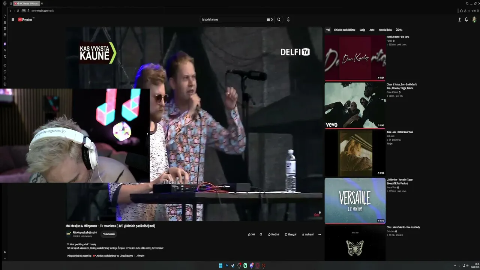Open the YouTube guide hamburger menu
The image size is (480, 270).
(x=13, y=19)
